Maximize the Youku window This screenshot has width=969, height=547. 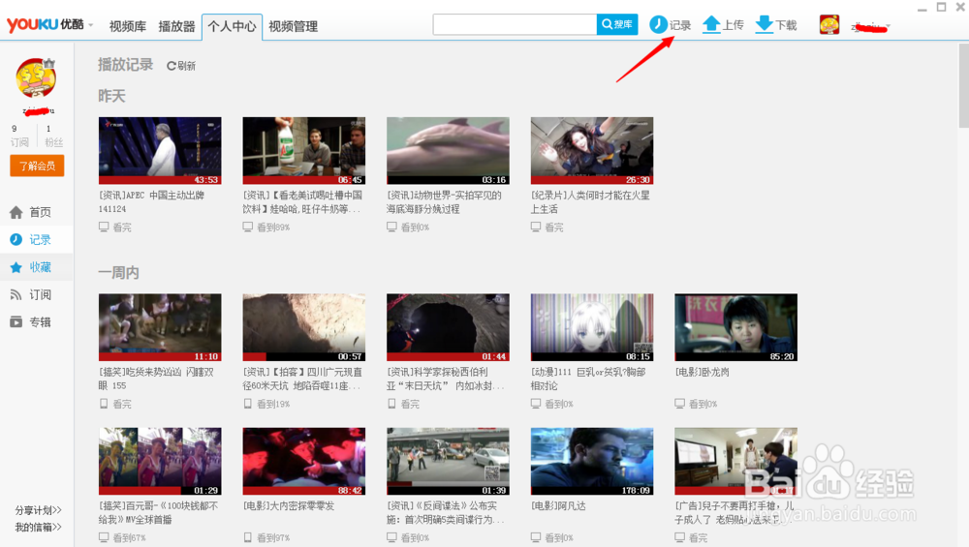click(941, 7)
